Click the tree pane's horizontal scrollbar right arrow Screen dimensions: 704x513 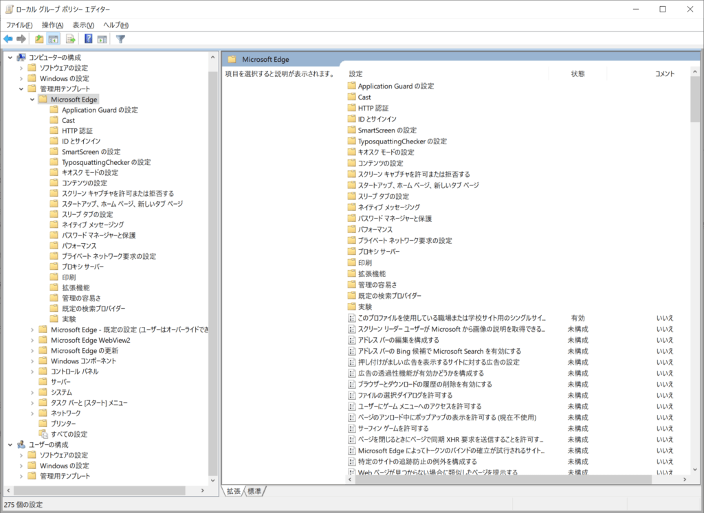[203, 490]
